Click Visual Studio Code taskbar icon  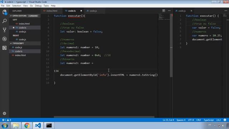tap(38, 125)
